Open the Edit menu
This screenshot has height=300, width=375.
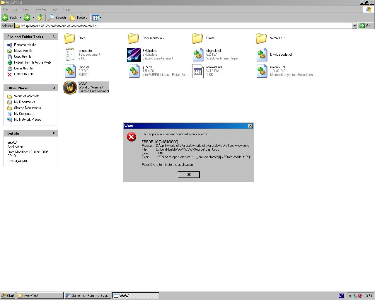coord(15,9)
